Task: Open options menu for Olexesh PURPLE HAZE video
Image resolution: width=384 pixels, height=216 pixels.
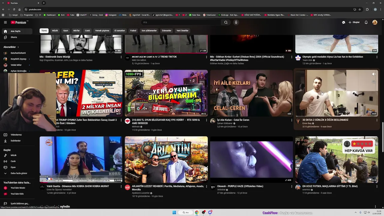Action: 292,186
